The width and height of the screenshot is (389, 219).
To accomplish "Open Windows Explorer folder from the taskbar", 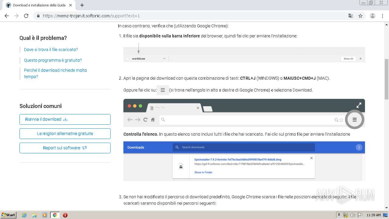I will pos(34,215).
